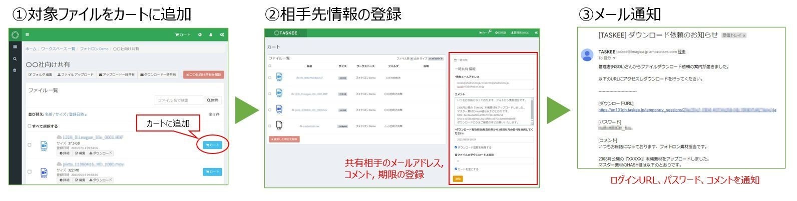
Task: Open the 日本語 language menu
Action: 500,32
